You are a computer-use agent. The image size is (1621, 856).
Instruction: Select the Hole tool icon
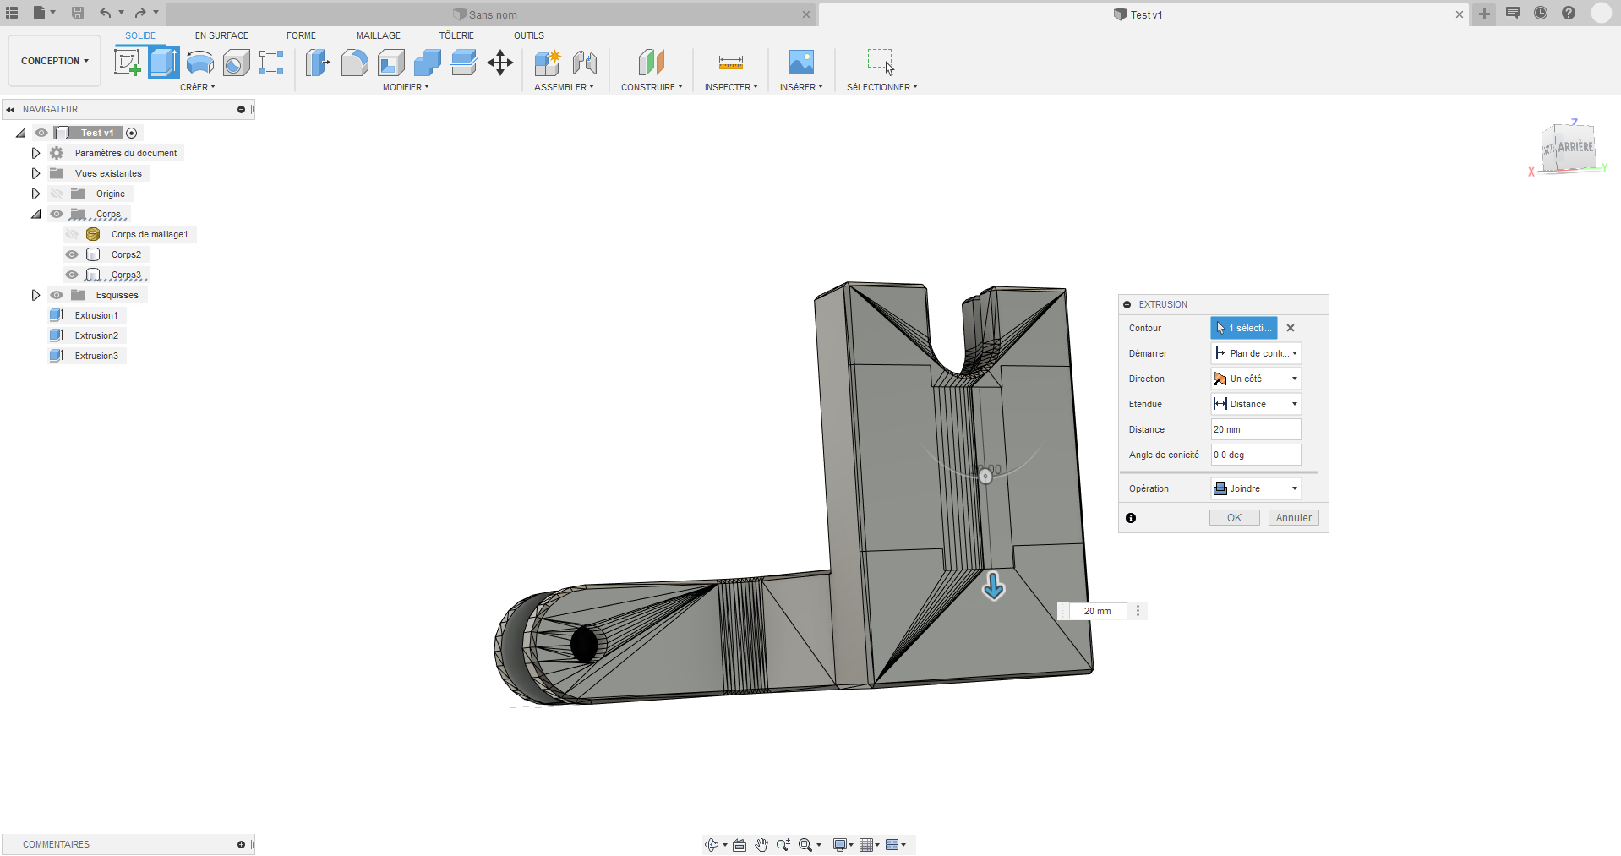pos(237,63)
